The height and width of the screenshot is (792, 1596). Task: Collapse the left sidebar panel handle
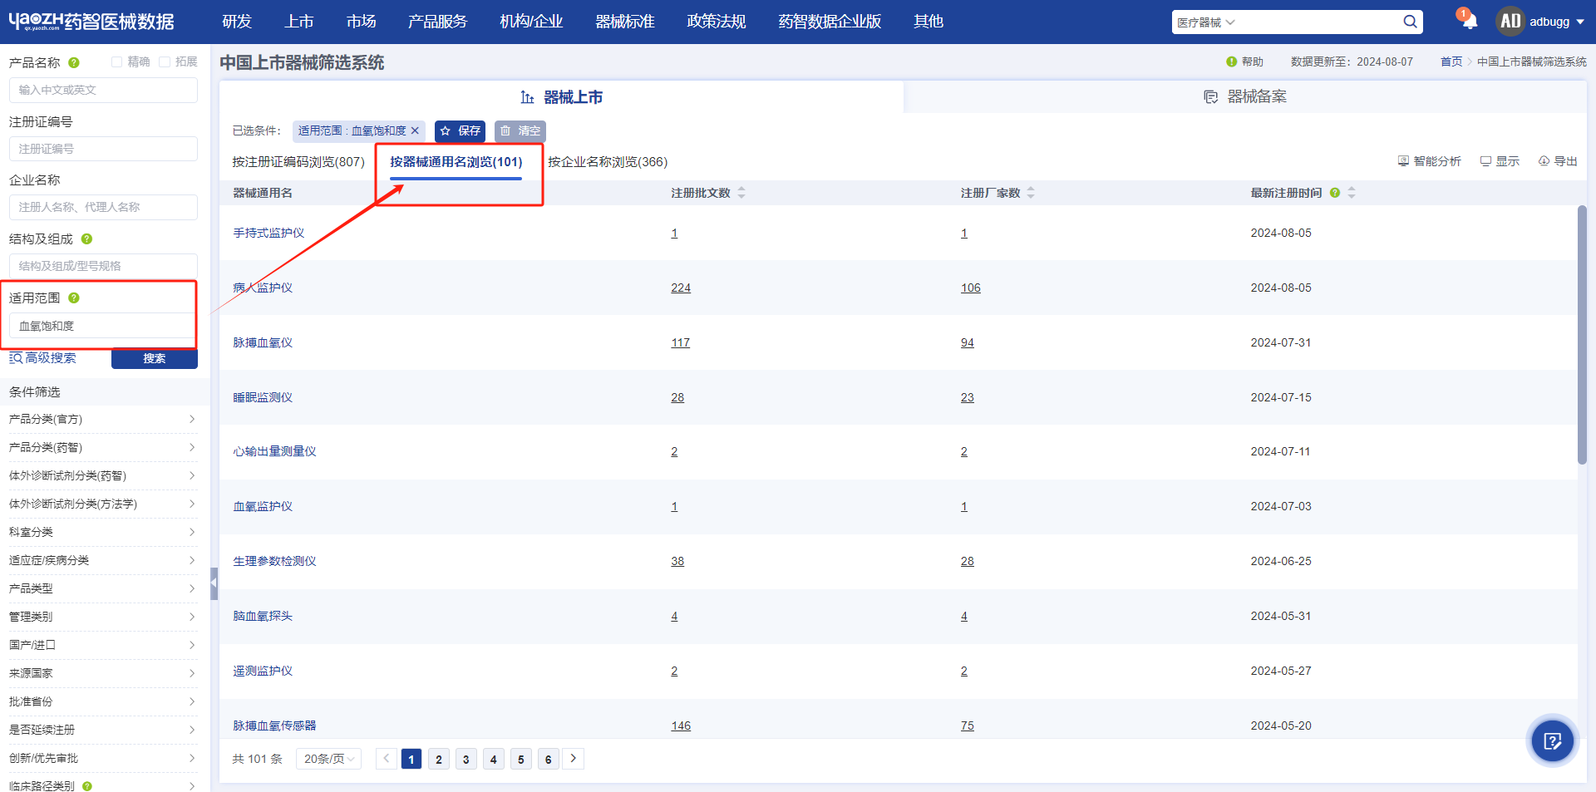(x=214, y=583)
